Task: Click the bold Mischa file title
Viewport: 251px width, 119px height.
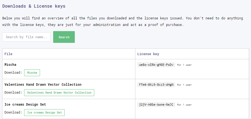Action: click(10, 65)
